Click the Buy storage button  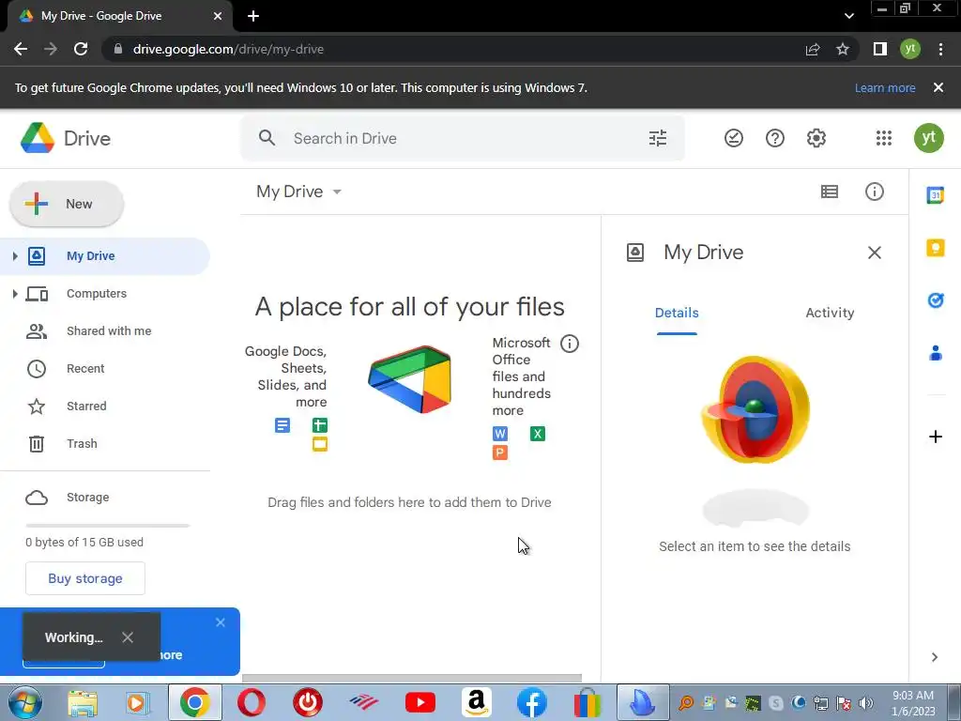click(85, 578)
